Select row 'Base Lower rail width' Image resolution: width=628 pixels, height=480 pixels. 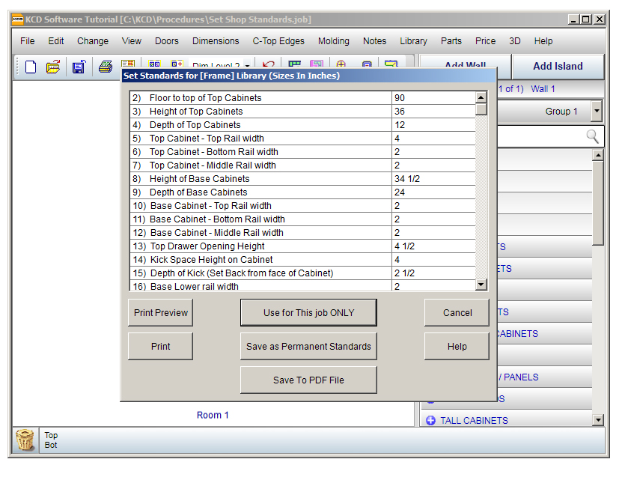[x=302, y=285]
